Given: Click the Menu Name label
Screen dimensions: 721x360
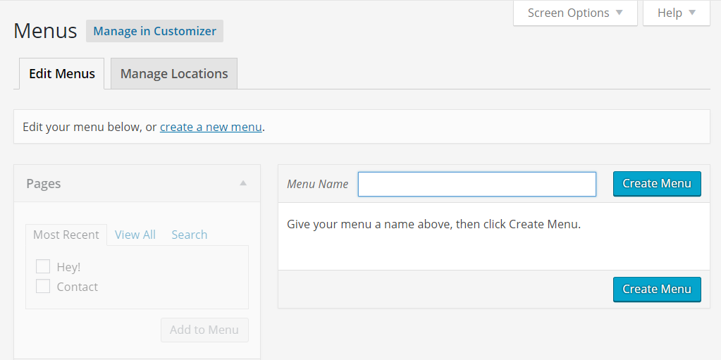Looking at the screenshot, I should [x=317, y=184].
